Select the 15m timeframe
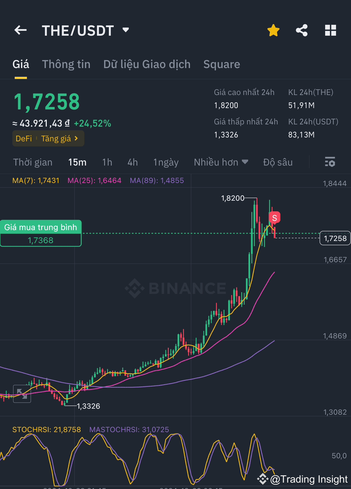Screen dimensions: 351x489 pyautogui.click(x=77, y=162)
